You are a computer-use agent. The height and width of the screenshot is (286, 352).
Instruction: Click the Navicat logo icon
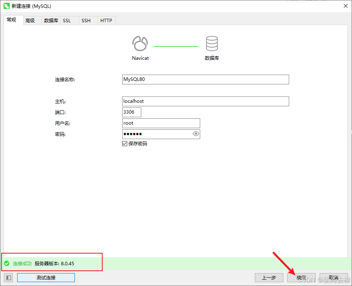tap(140, 43)
